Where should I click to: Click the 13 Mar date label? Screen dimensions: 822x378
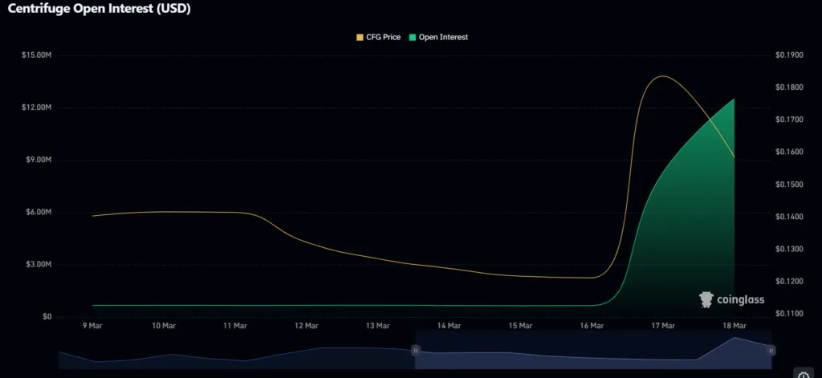point(377,326)
